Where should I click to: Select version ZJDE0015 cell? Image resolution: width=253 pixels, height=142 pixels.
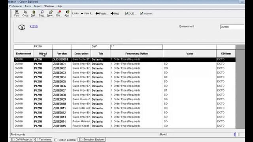(62, 126)
